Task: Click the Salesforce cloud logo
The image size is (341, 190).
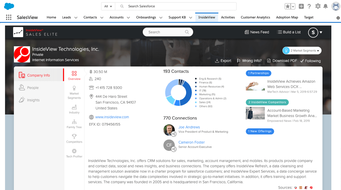Action: click(9, 6)
